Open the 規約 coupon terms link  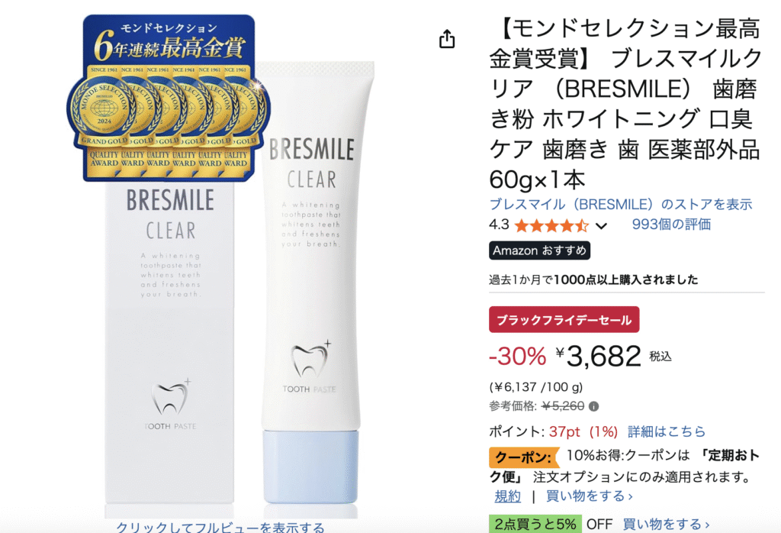coord(507,496)
